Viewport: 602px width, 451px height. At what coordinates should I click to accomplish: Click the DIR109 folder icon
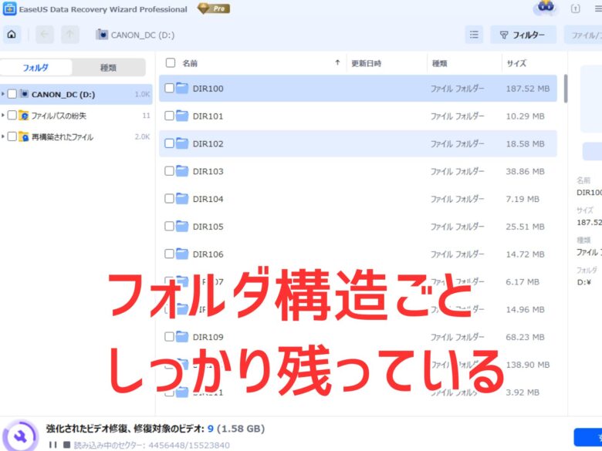[x=182, y=337]
